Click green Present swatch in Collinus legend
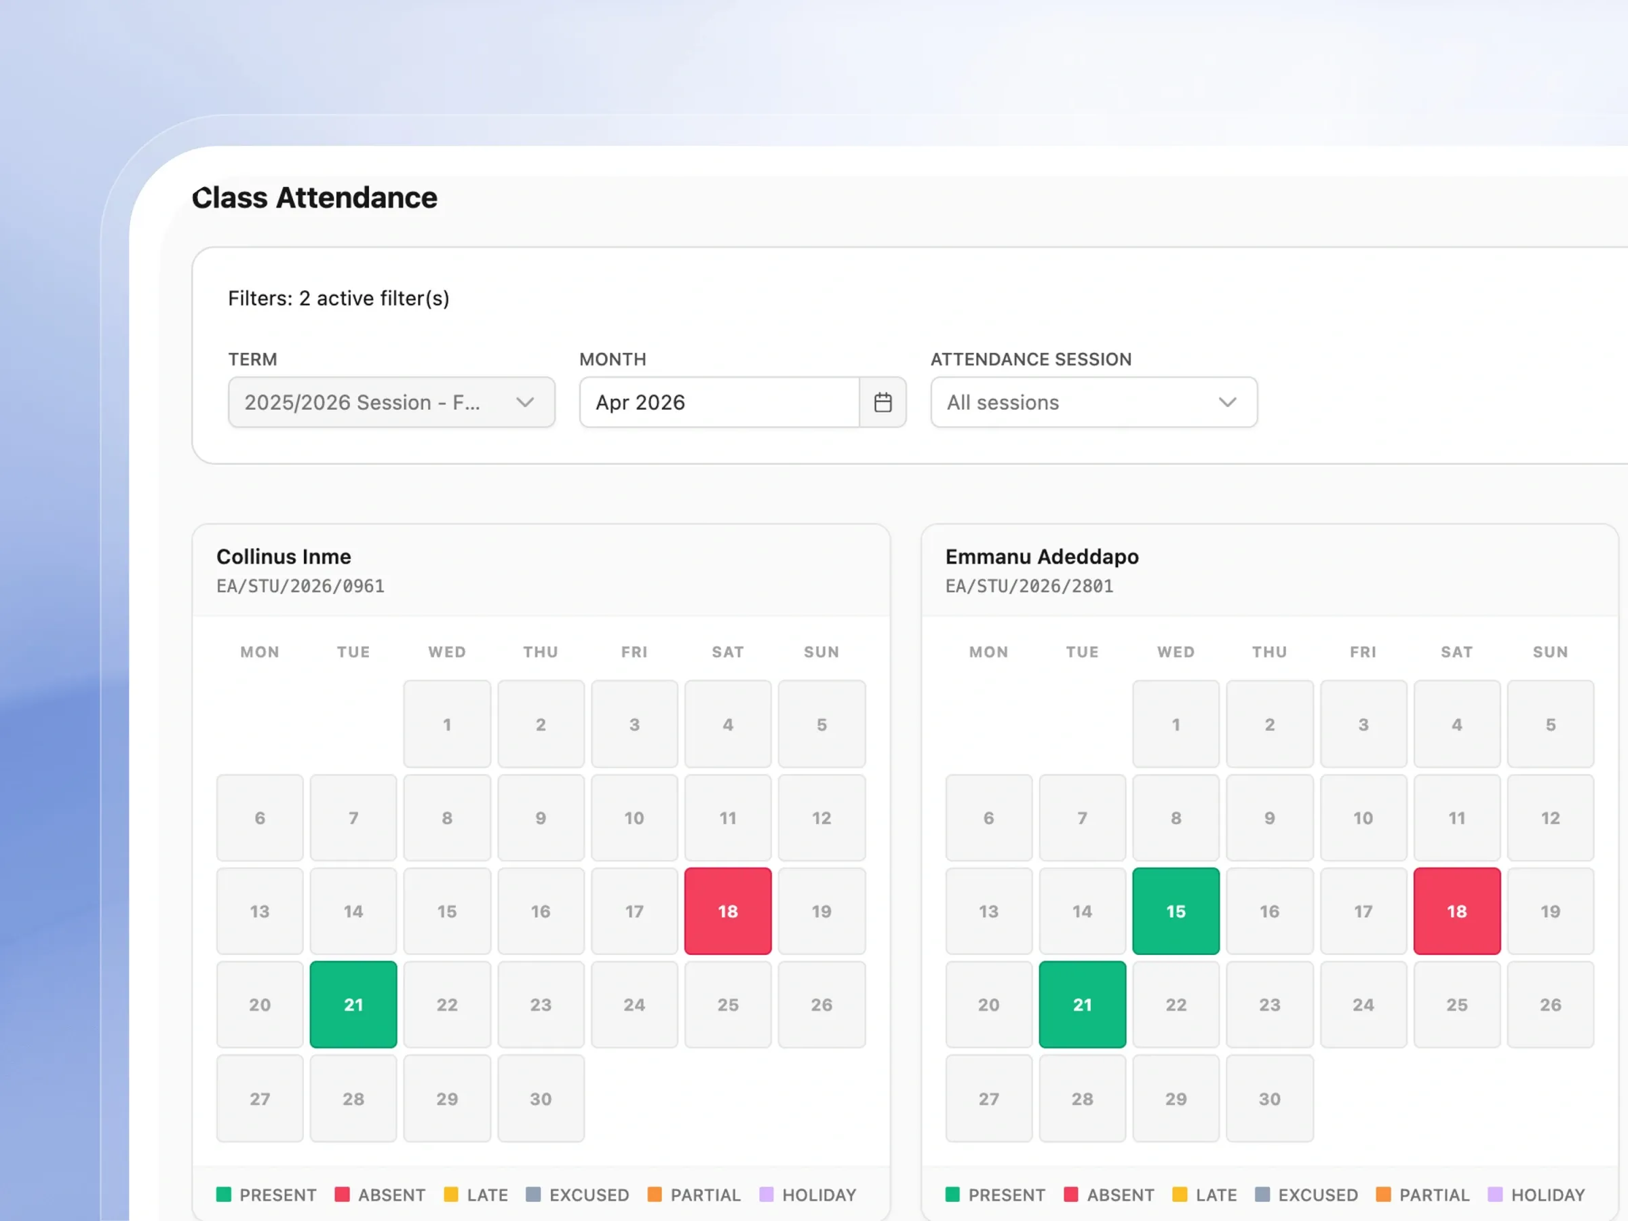1628x1221 pixels. coord(224,1195)
